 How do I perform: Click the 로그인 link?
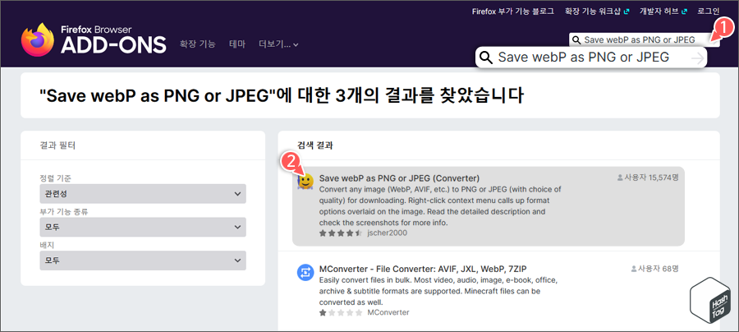click(709, 11)
